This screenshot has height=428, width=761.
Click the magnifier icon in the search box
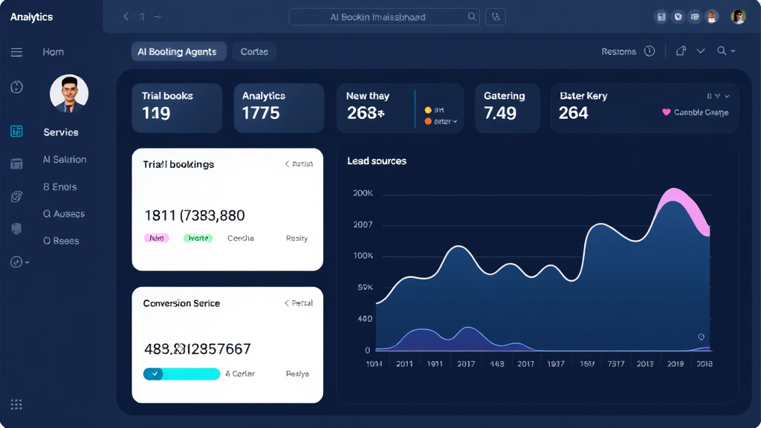coord(472,16)
